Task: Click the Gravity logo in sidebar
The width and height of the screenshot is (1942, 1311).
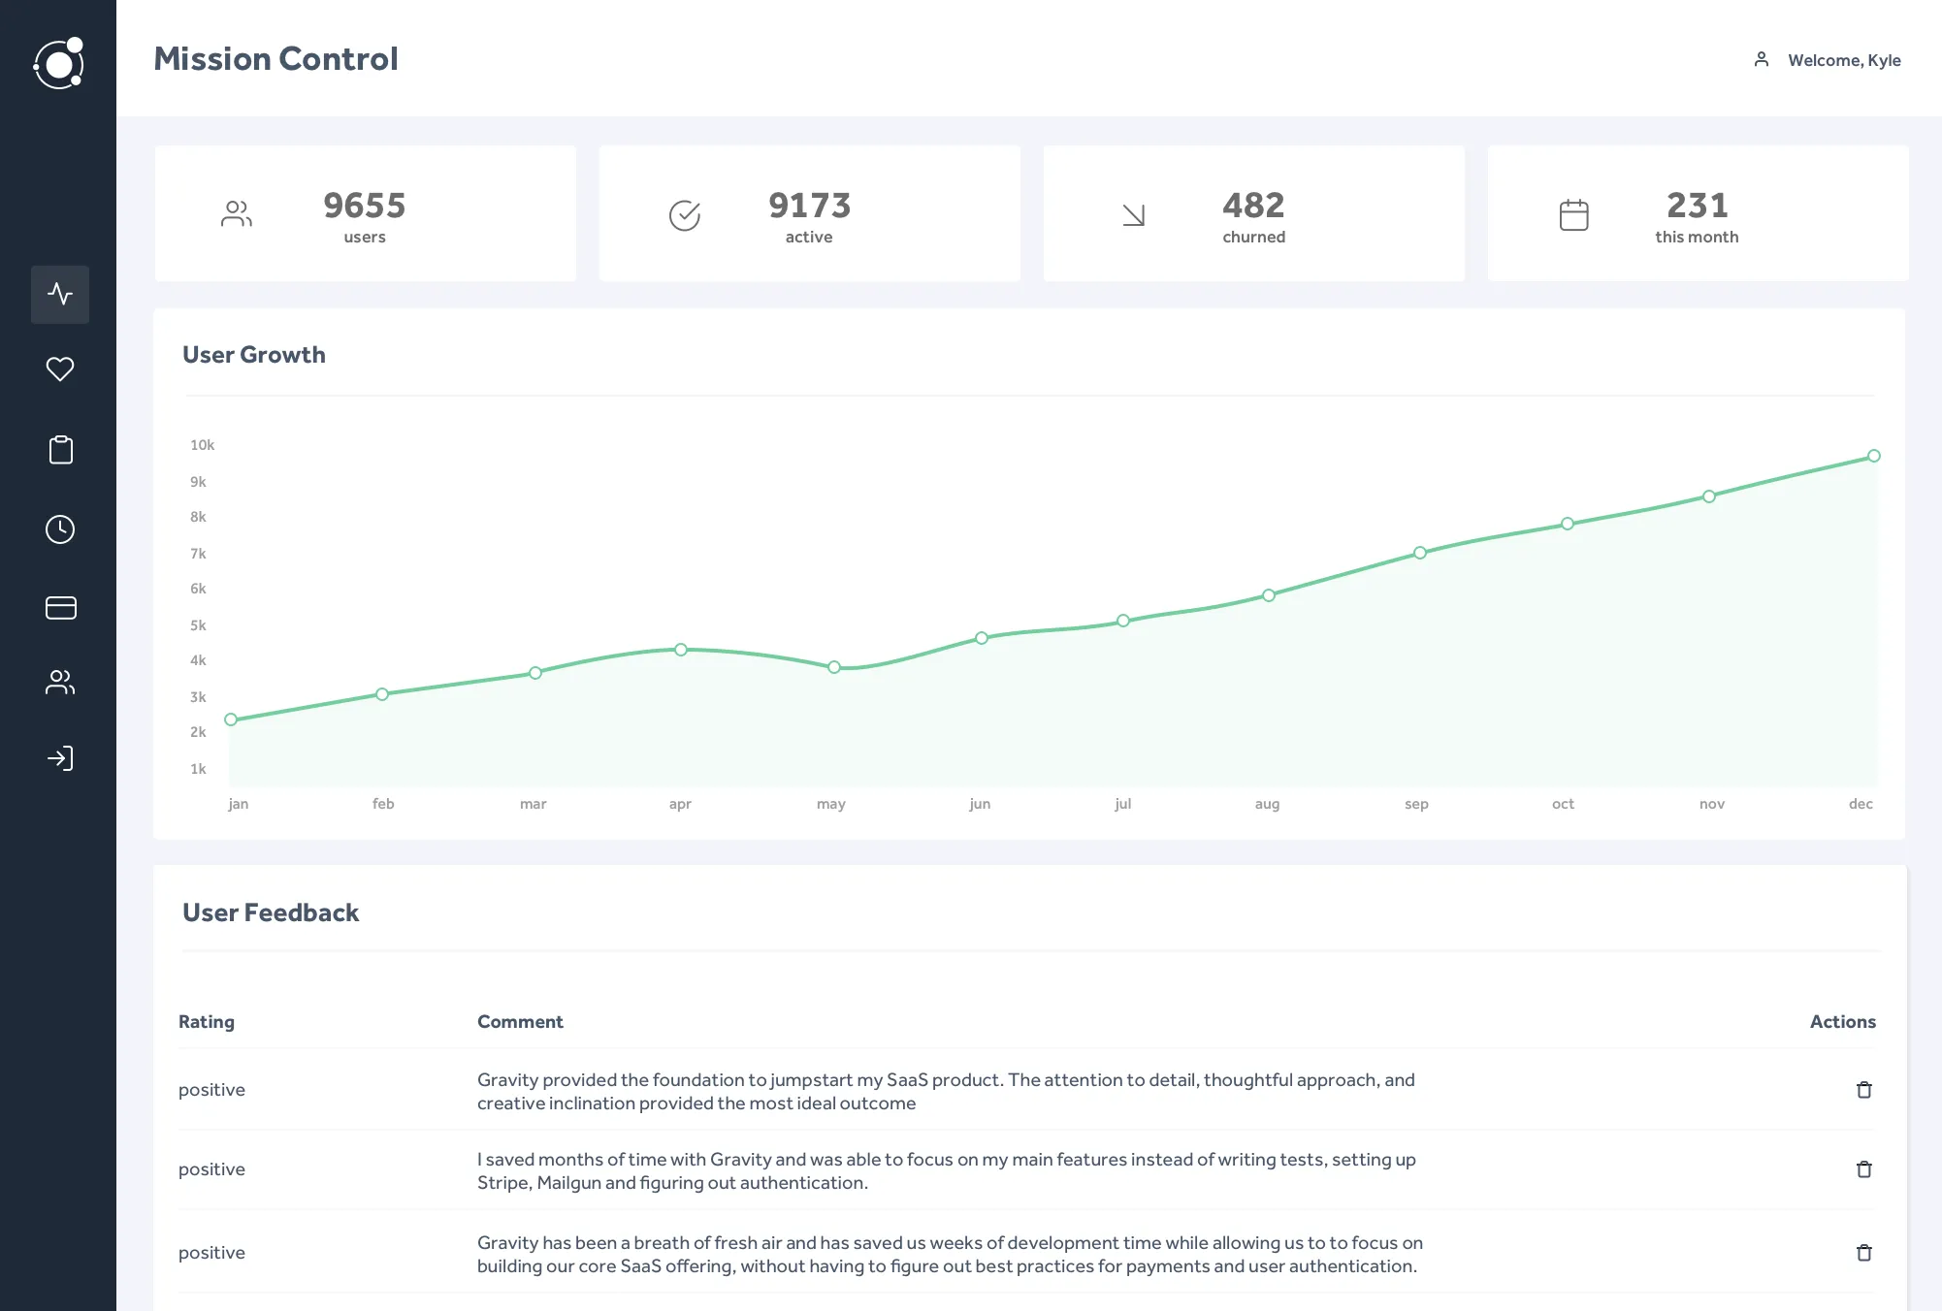Action: 59,64
